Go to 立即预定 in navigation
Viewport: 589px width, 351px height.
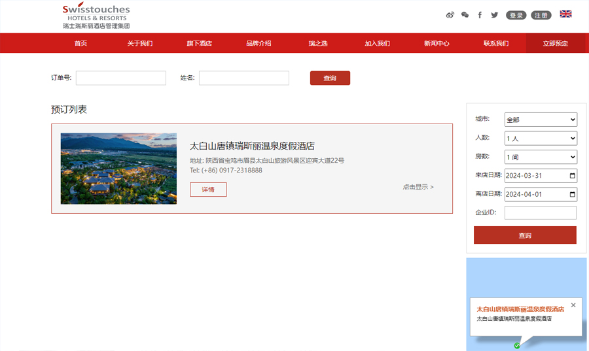555,43
